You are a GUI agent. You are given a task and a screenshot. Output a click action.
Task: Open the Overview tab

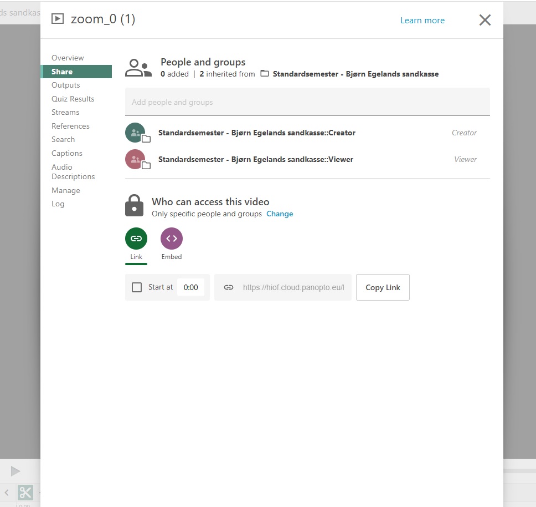coord(68,58)
